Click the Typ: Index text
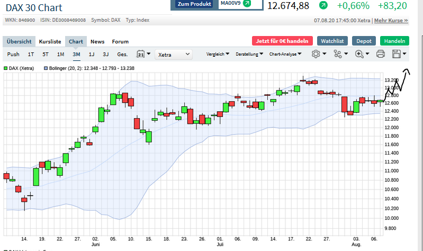423x251 pixels. (x=137, y=20)
